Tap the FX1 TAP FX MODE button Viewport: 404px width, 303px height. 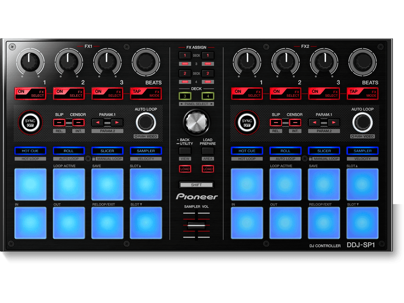[146, 94]
